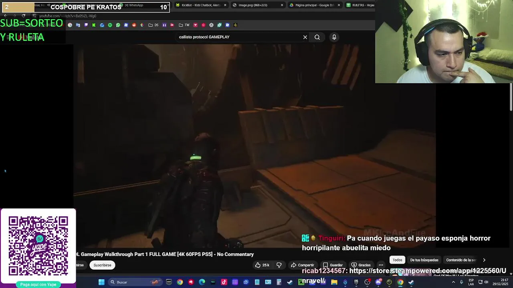Image resolution: width=513 pixels, height=288 pixels.
Task: Open the Twitch bookmark icon
Action: click(x=86, y=25)
